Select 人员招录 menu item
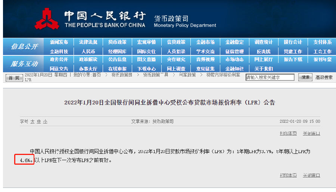Screen dimensions: 336x192 pos(176,52)
